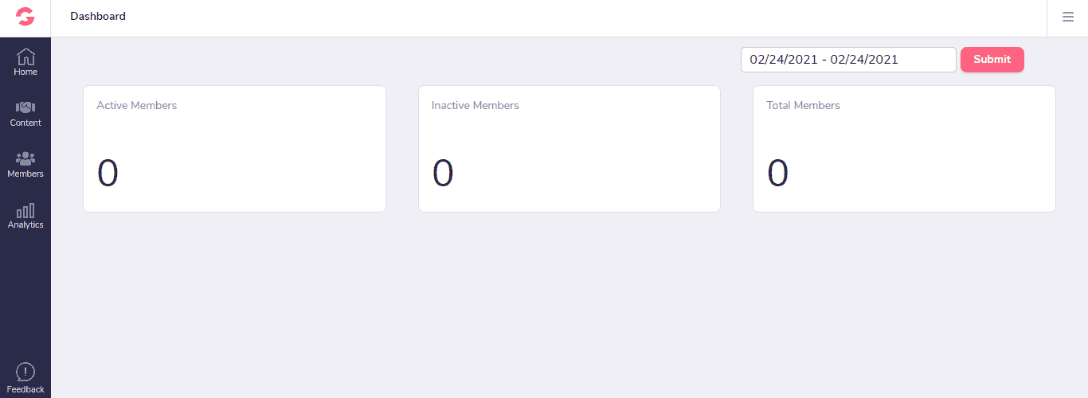Open Content via its sidebar label

(25, 123)
